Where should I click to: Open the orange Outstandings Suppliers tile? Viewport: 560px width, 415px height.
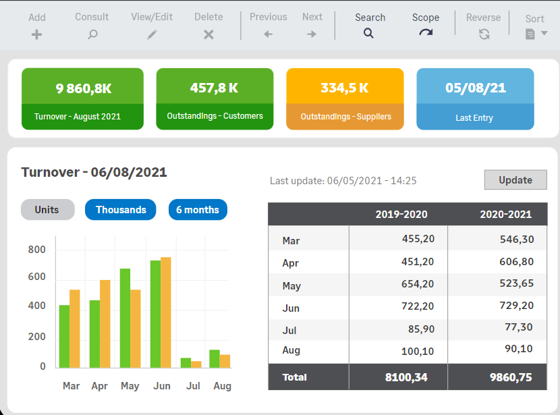pyautogui.click(x=345, y=99)
